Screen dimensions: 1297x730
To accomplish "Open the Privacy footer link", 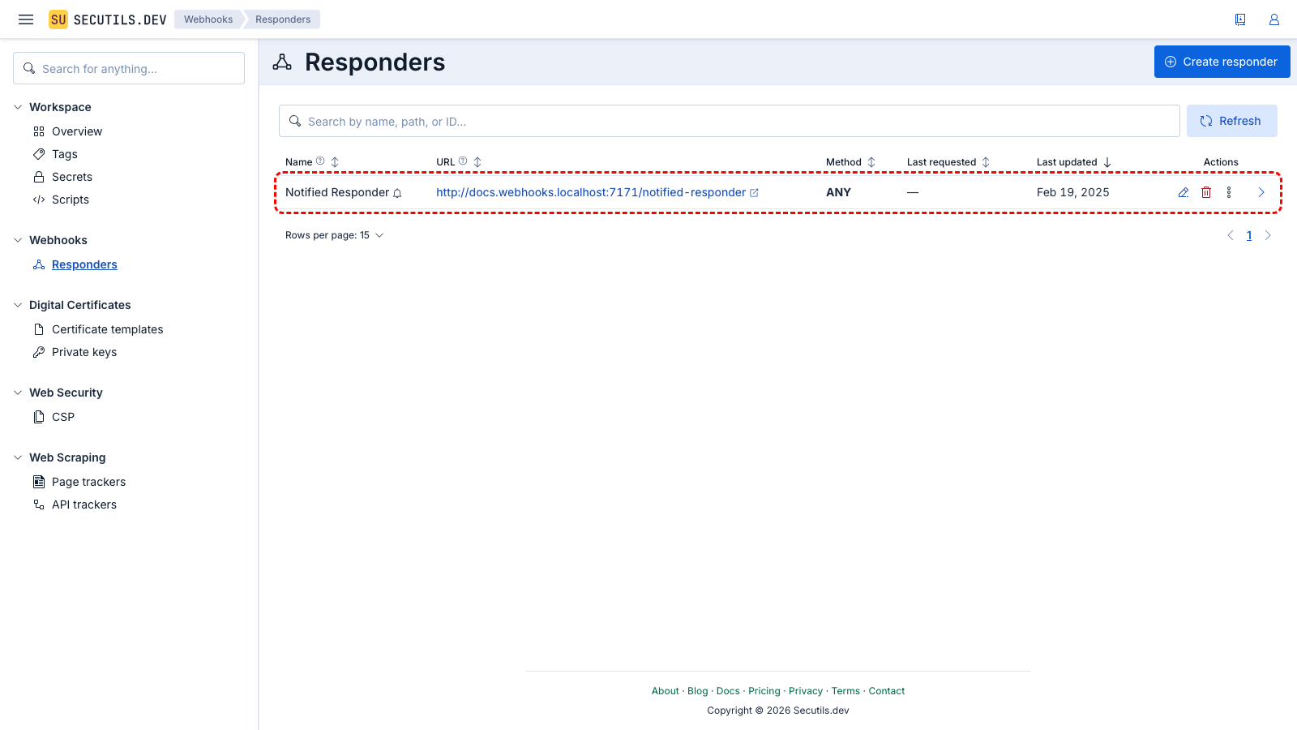I will coord(806,691).
